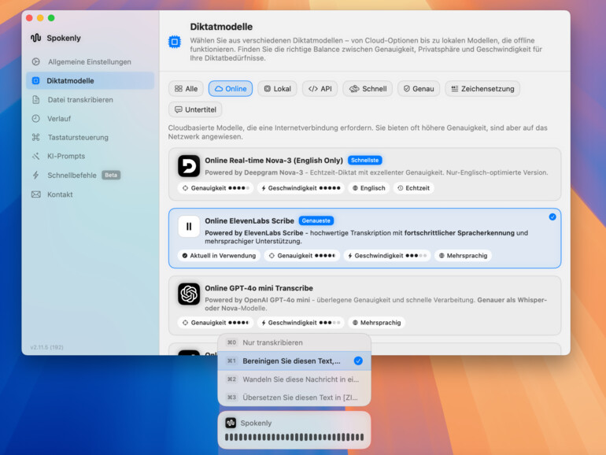Click the Genauigkeit rating on the Nova-3 card
The image size is (606, 455).
click(216, 188)
